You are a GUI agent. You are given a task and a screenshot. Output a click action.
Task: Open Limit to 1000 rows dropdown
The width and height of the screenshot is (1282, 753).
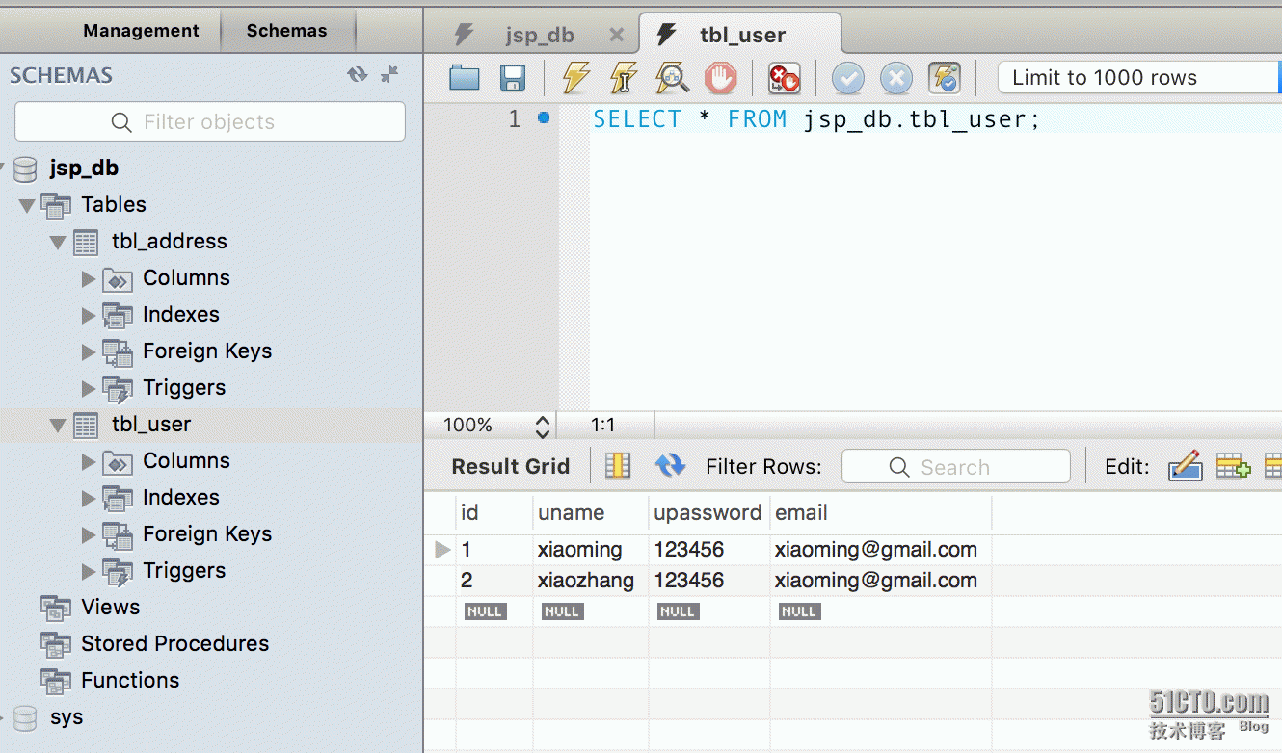[1139, 78]
